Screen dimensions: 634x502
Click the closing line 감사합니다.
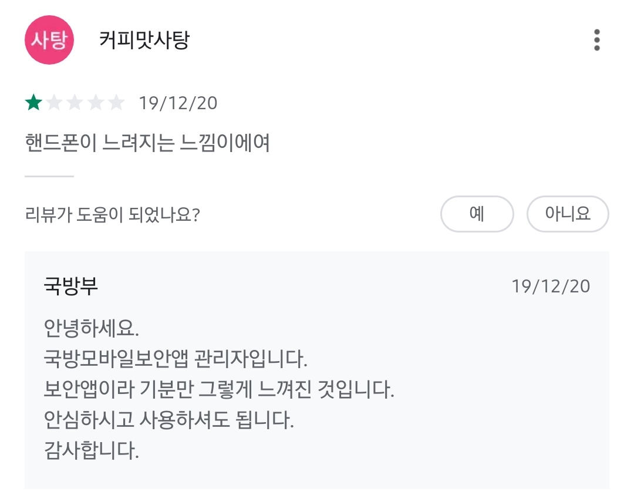click(92, 450)
